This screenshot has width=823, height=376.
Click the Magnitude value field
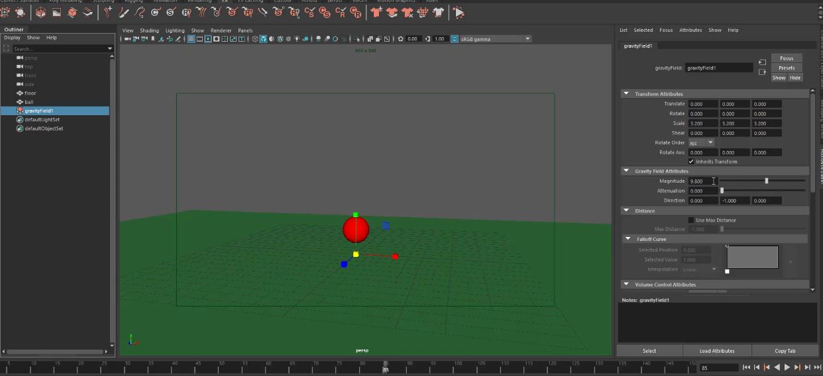coord(703,181)
